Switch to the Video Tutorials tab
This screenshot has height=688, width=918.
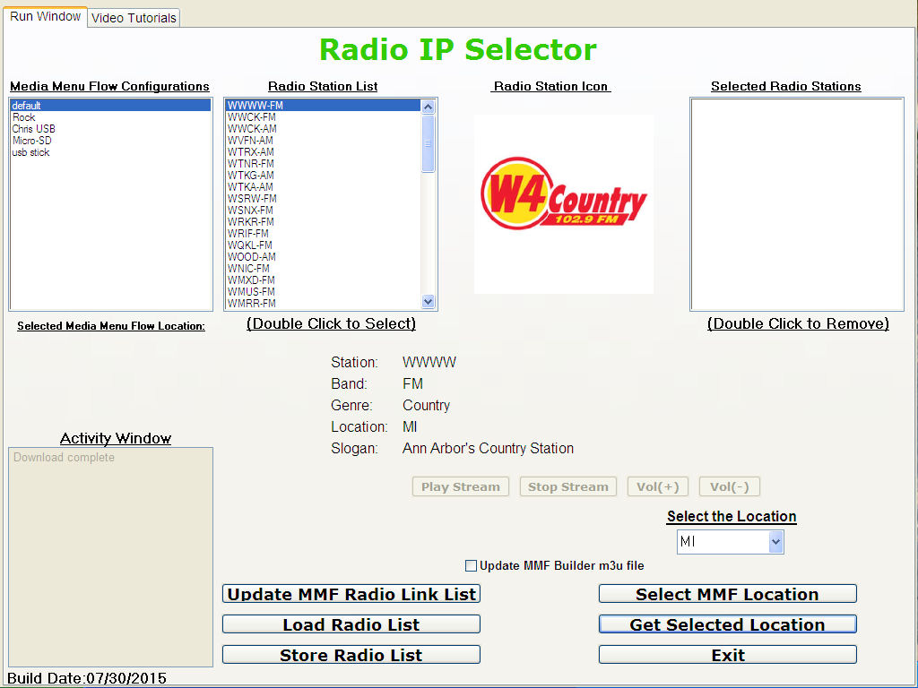[x=134, y=18]
